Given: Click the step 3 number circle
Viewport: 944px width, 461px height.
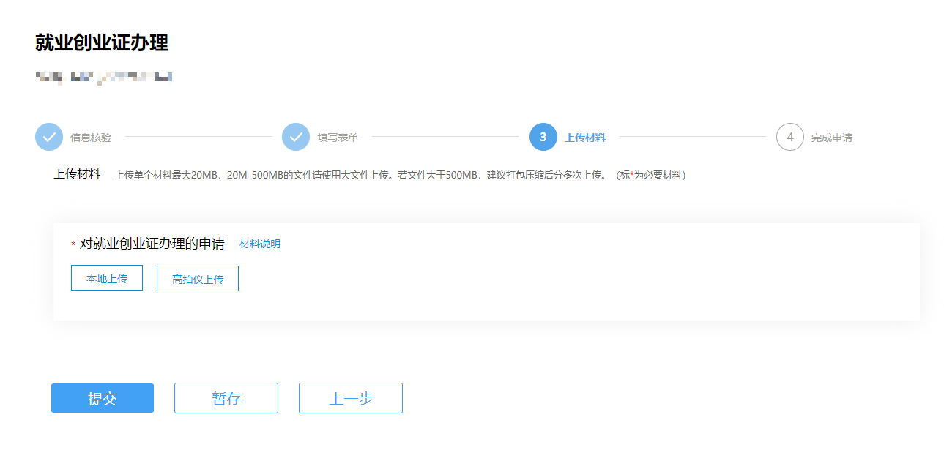Looking at the screenshot, I should pos(543,137).
